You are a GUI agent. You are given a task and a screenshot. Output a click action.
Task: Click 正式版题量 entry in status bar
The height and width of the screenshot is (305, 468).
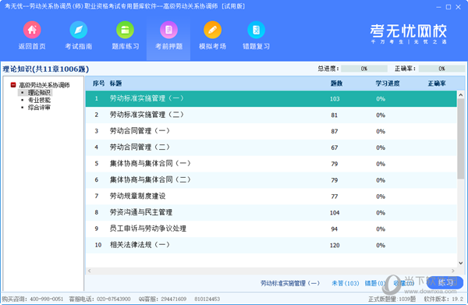(392, 299)
